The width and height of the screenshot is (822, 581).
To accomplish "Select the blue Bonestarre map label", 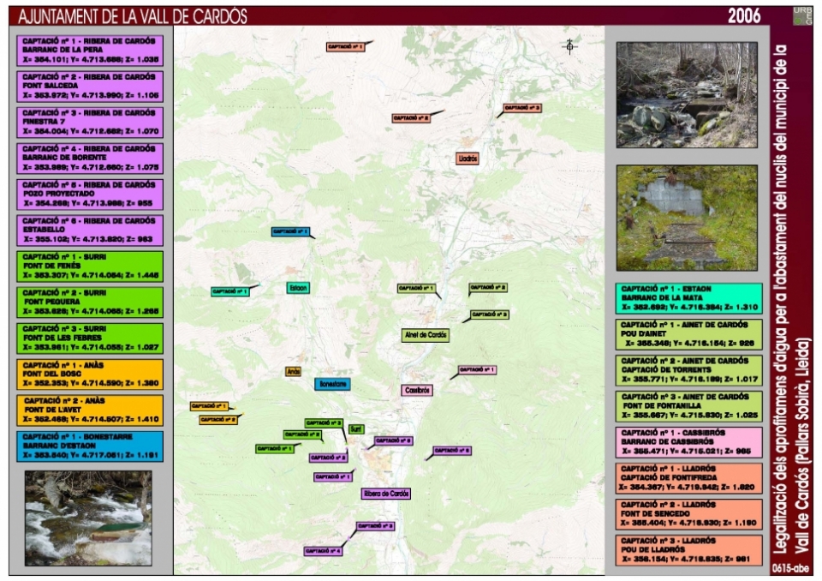I will pos(332,385).
